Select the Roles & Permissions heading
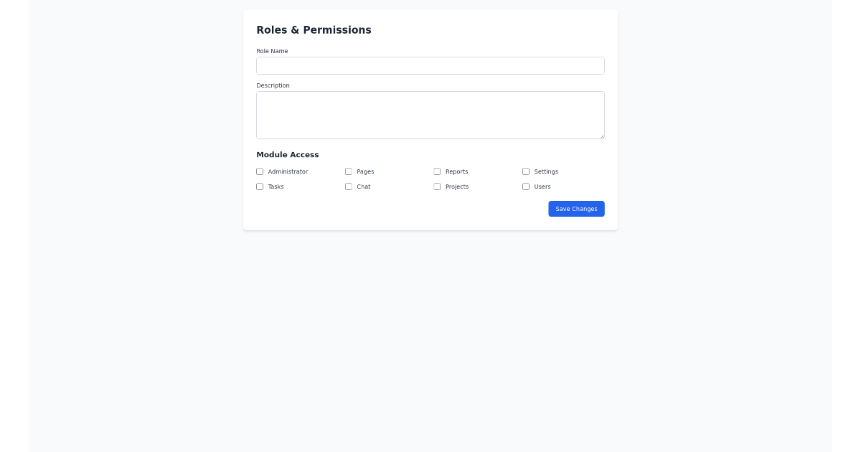Screen dimensions: 861x452 click(314, 30)
